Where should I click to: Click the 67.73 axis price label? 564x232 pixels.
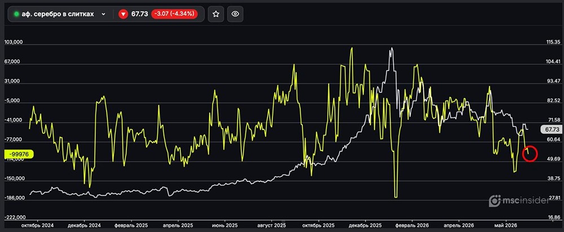551,130
